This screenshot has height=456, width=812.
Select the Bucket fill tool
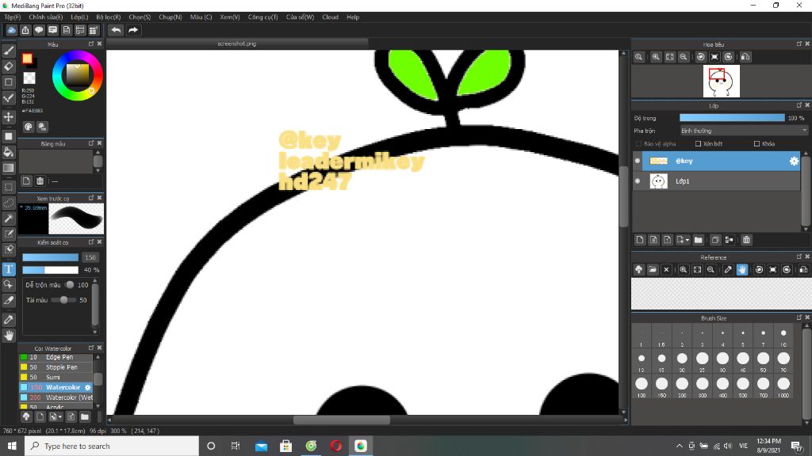click(9, 152)
